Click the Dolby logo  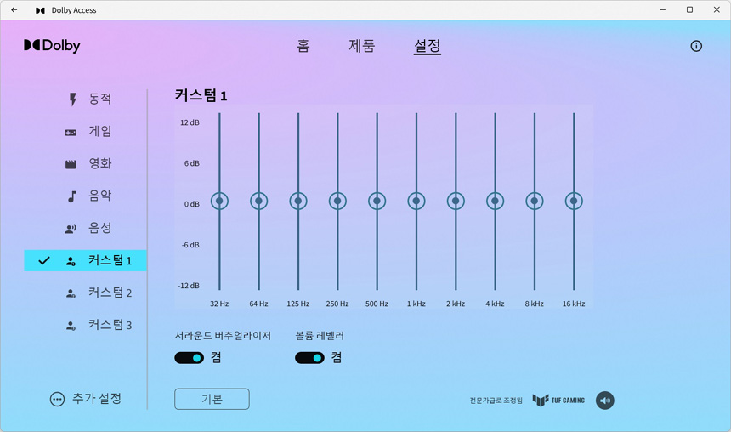[52, 46]
